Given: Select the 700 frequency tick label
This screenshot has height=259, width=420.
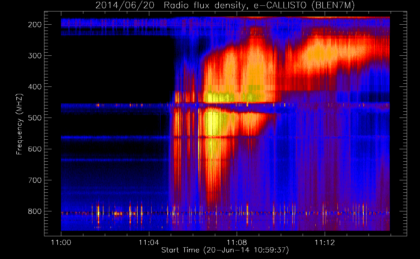Looking at the screenshot, I should 35,180.
